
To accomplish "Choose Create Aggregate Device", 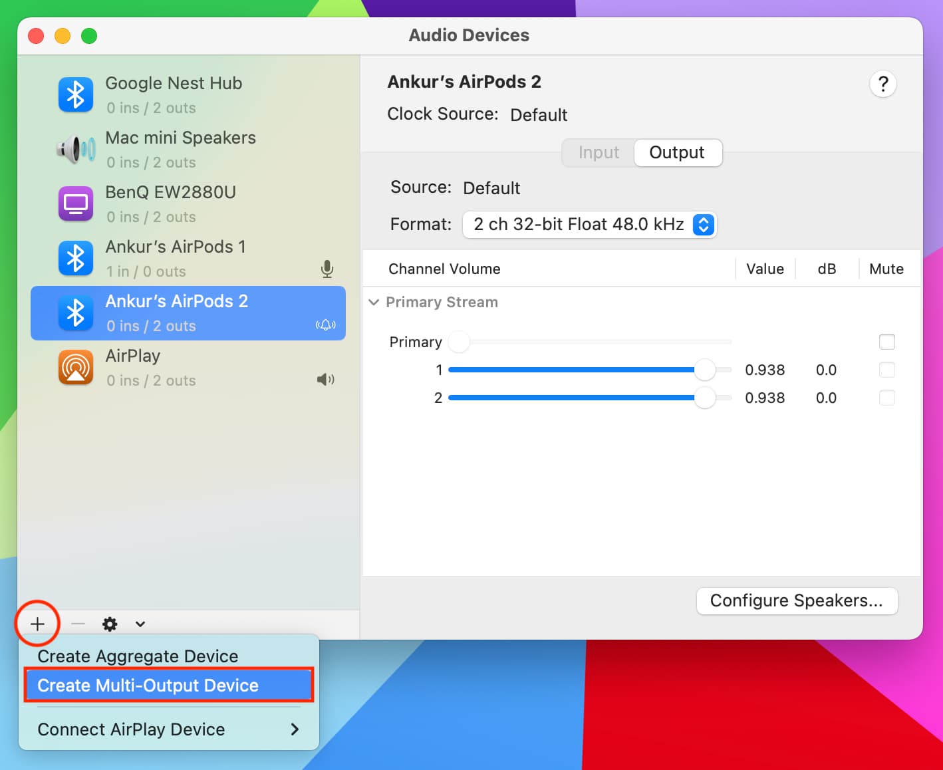I will pyautogui.click(x=169, y=656).
